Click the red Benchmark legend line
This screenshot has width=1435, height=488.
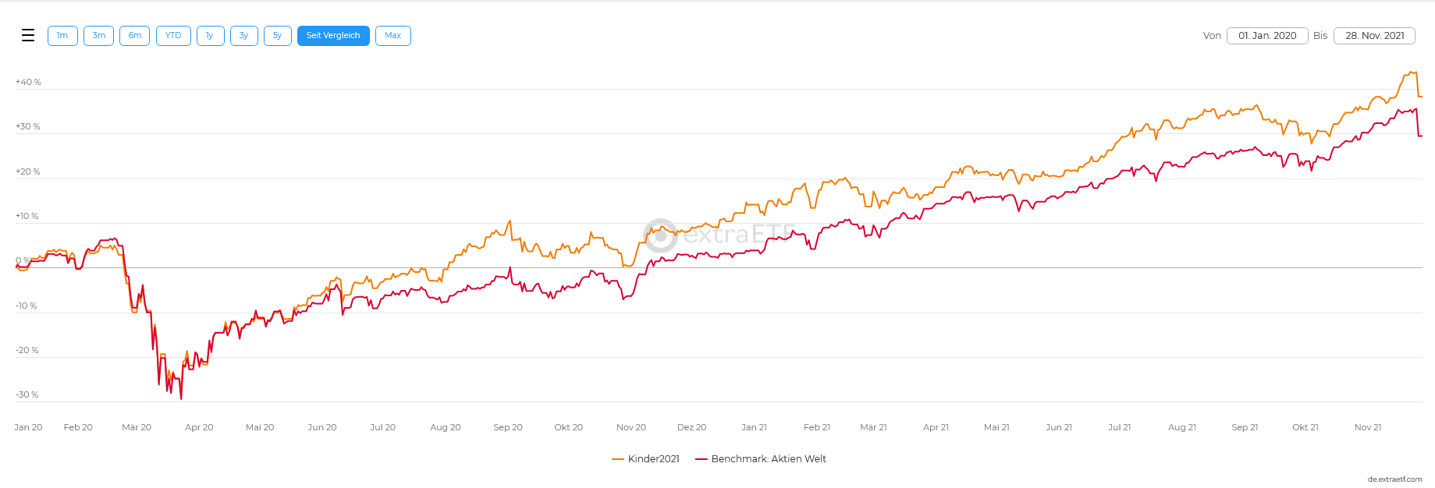tap(702, 459)
